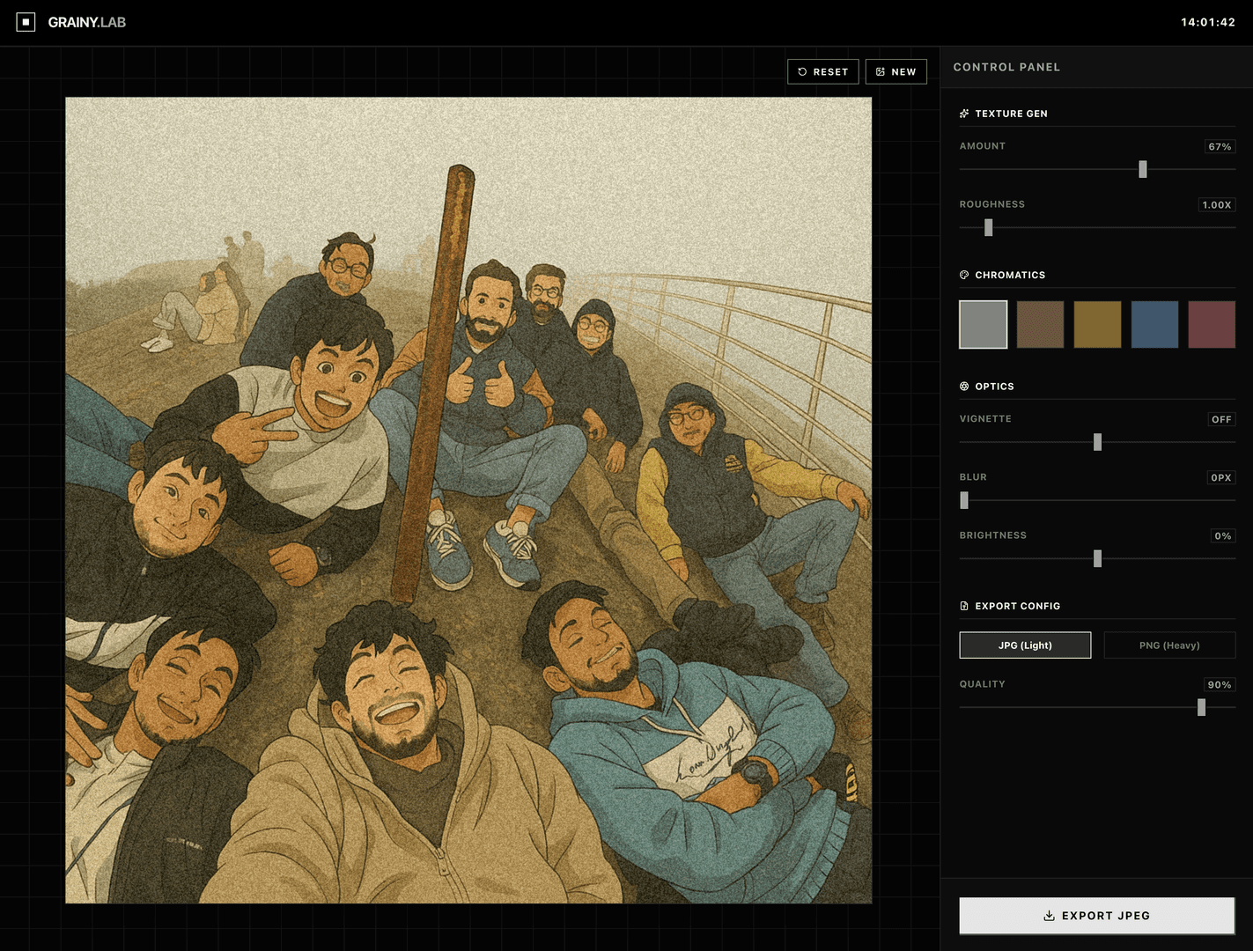The image size is (1253, 951).
Task: Click the download icon on Export JPEG
Action: point(1048,916)
